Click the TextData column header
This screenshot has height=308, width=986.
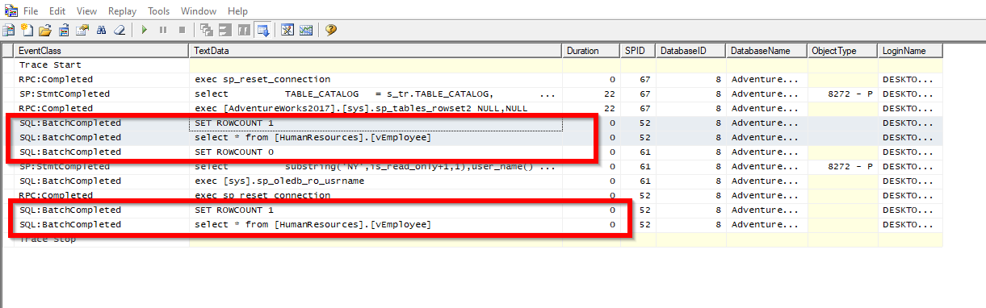[x=376, y=50]
